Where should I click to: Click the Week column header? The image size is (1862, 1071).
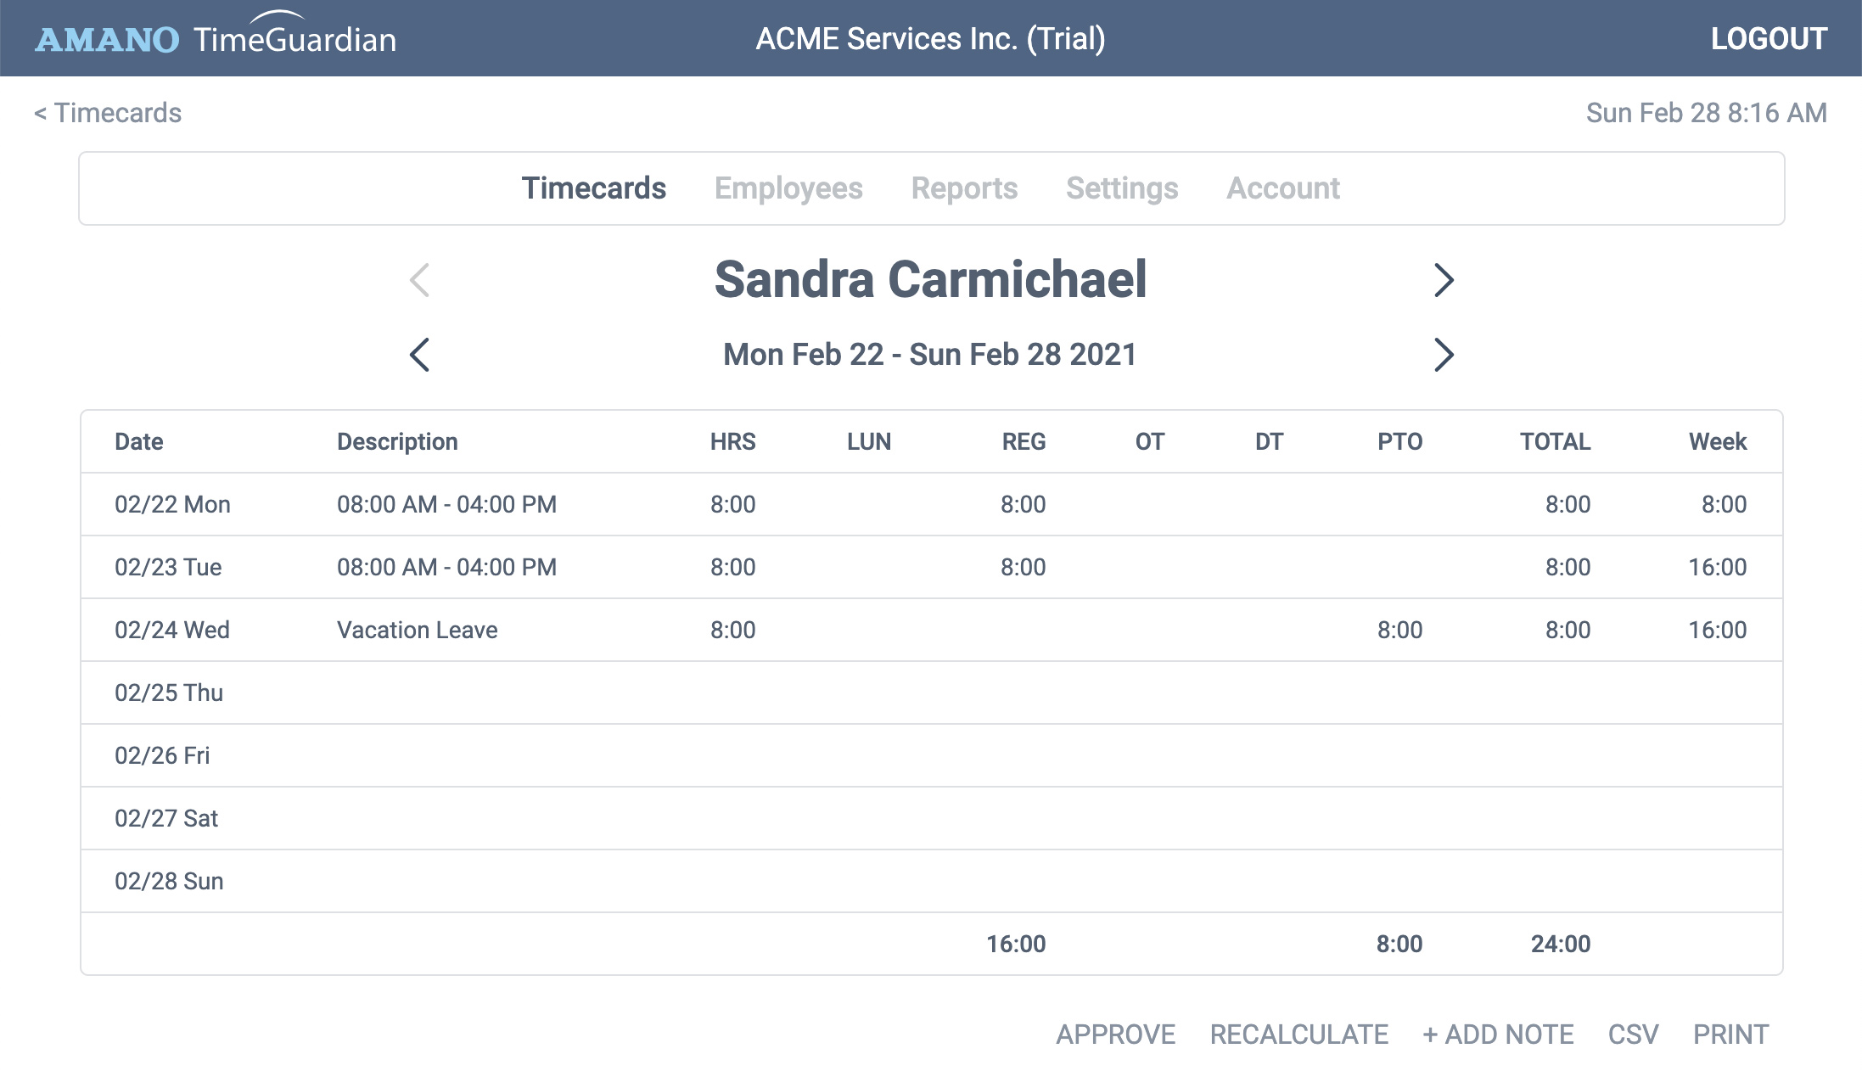[1718, 441]
